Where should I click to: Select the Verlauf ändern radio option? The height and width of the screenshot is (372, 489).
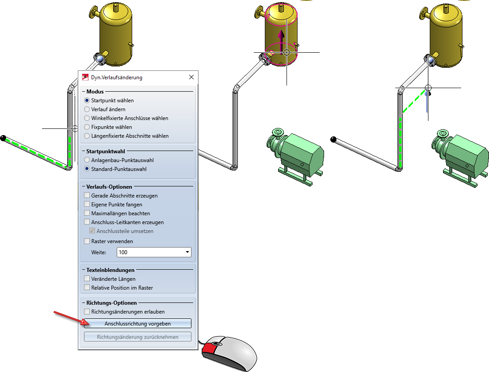tap(87, 109)
